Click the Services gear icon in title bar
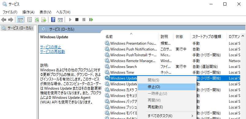 pyautogui.click(x=5, y=4)
